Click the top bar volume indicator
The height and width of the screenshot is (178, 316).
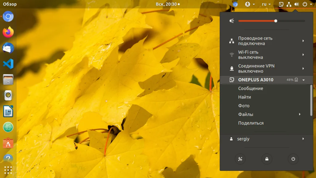point(297,4)
